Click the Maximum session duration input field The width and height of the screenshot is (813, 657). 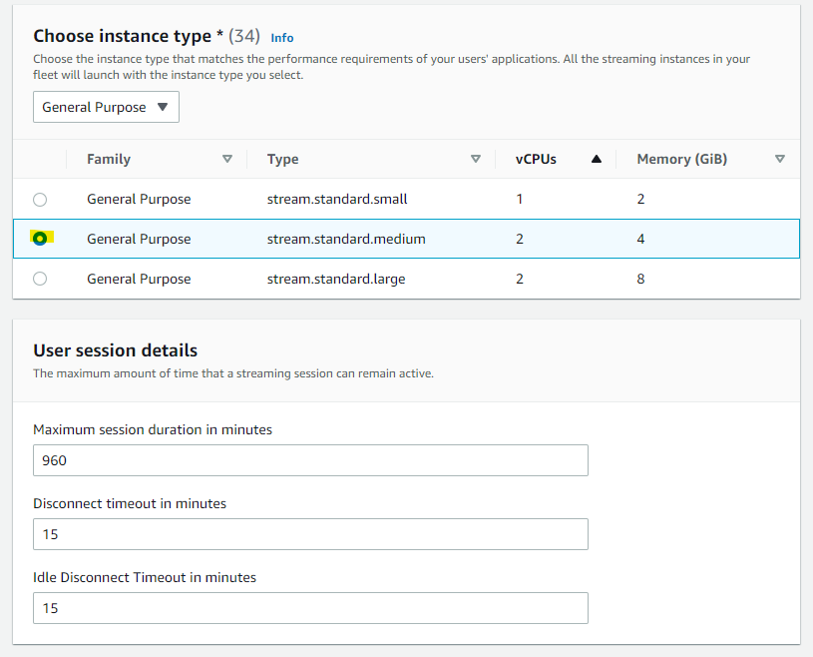310,460
